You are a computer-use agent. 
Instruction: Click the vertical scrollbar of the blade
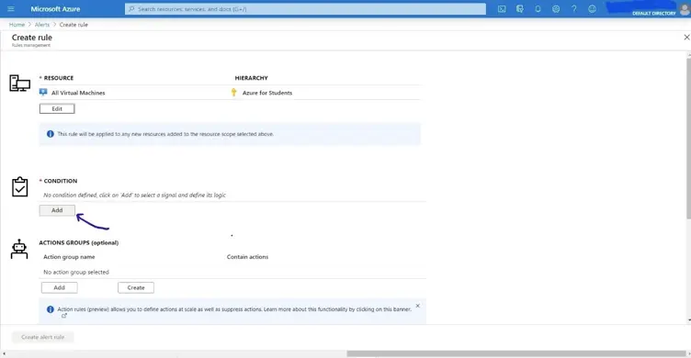coord(688,138)
